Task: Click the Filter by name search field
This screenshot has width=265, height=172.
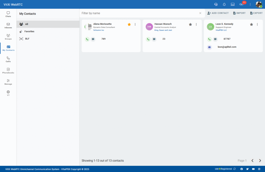Action: coord(139,13)
